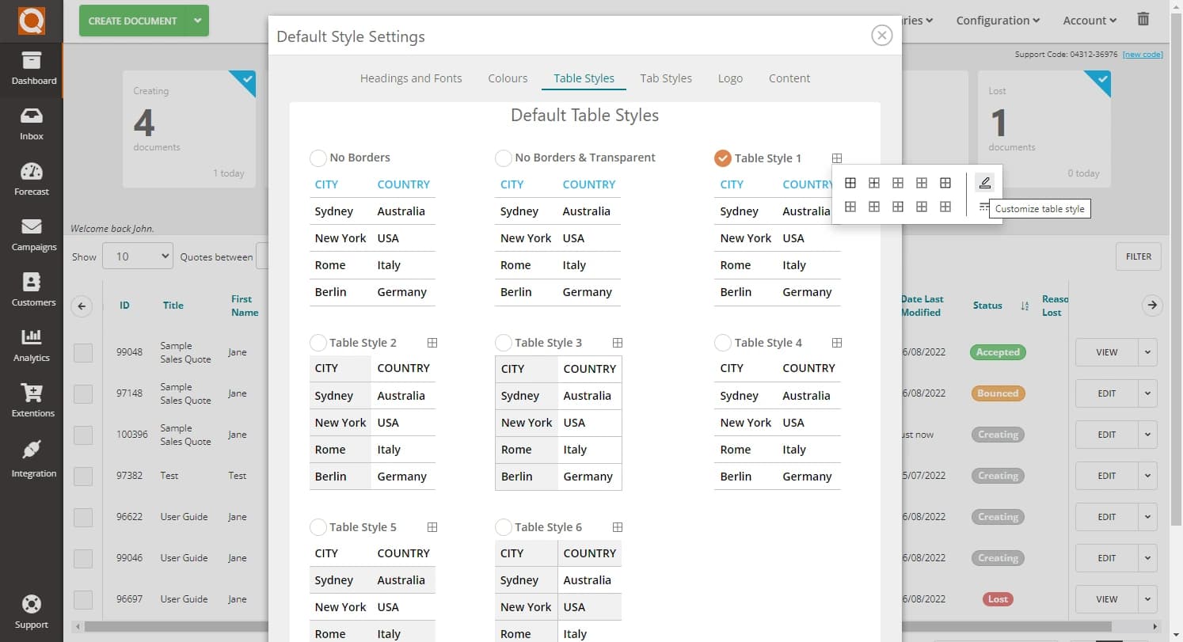Expand the CREATE DOCUMENT dropdown arrow
Screen dimensions: 1183x642
(198, 21)
